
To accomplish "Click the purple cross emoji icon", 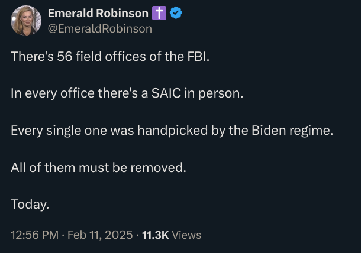I will click(160, 13).
